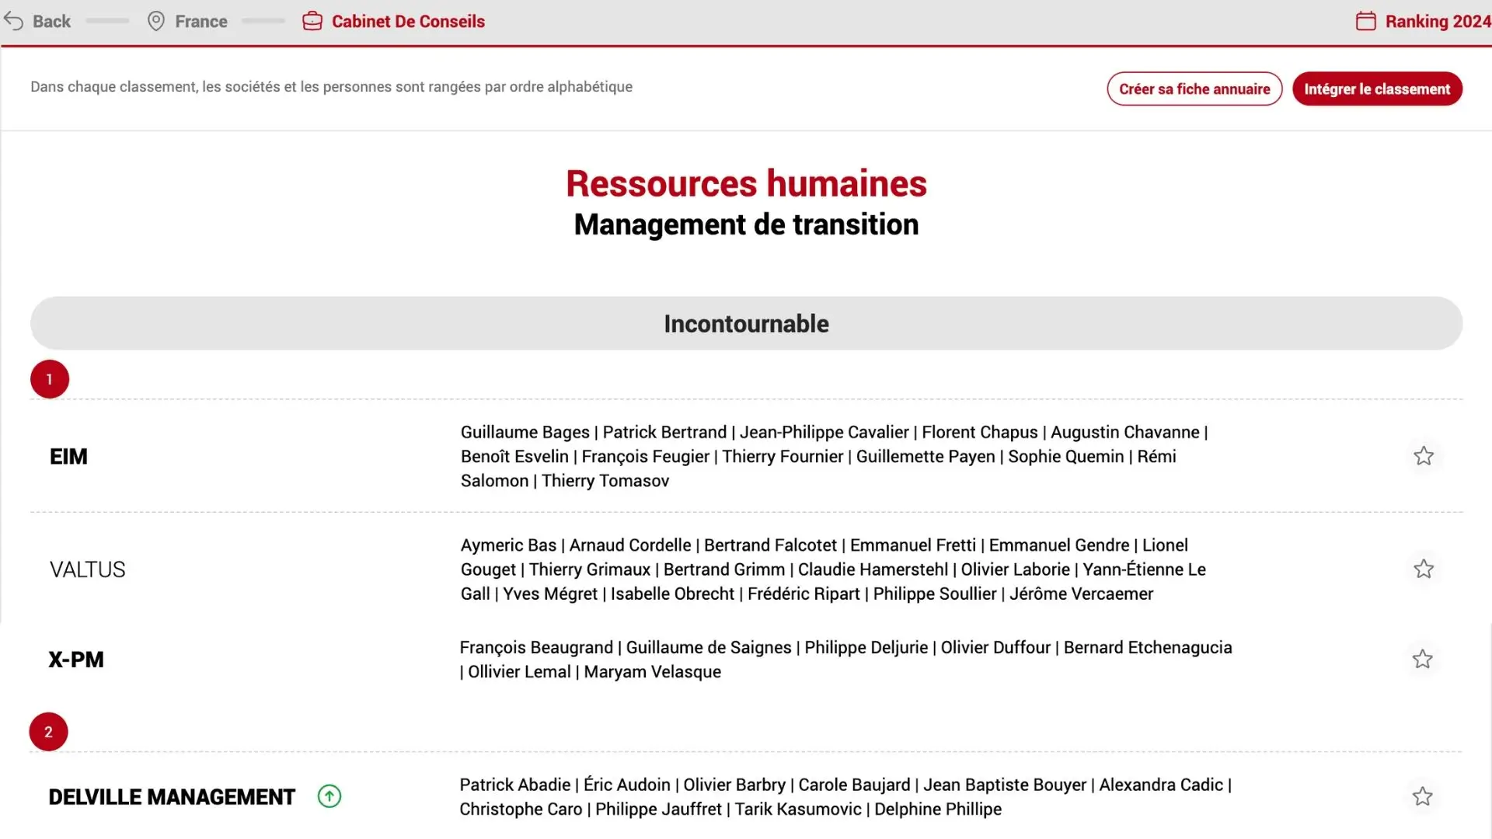Viewport: 1492px width, 839px height.
Task: Toggle favorite star for Delville Management
Action: [x=1422, y=796]
